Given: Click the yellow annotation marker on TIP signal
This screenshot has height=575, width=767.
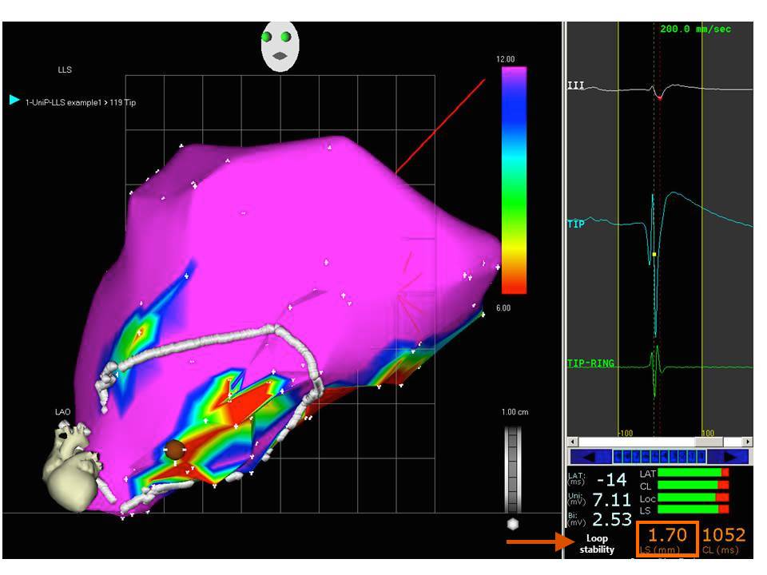Looking at the screenshot, I should (x=654, y=255).
